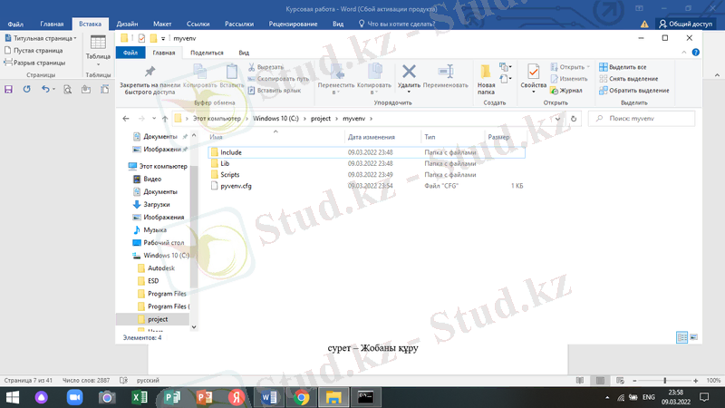Open command prompt from taskbar
The image size is (725, 408).
coord(365,397)
